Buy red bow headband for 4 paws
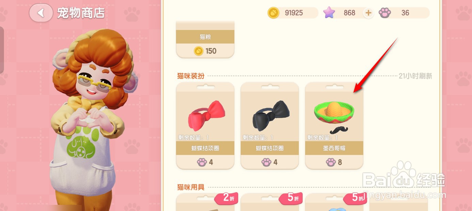This screenshot has width=472, height=211. 205,162
